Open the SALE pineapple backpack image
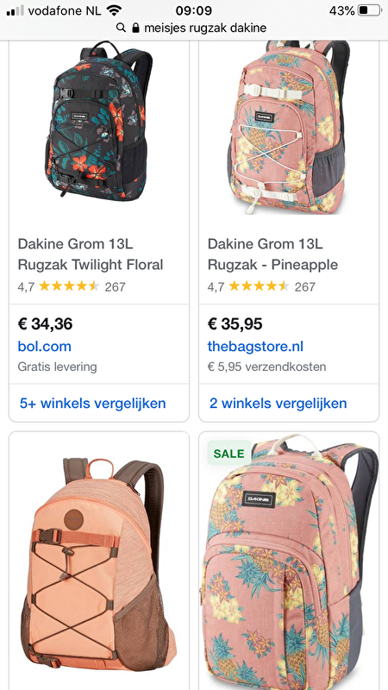The image size is (388, 690). click(x=291, y=561)
